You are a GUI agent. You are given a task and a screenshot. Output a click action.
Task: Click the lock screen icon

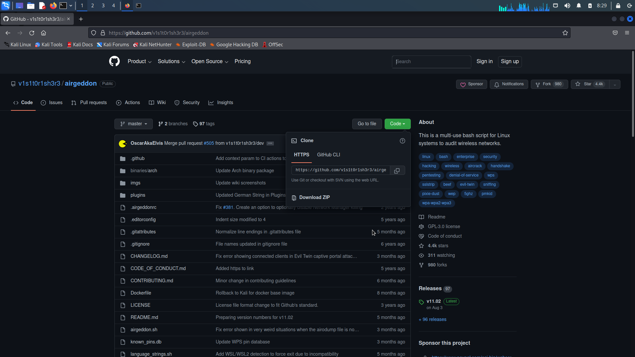click(618, 5)
